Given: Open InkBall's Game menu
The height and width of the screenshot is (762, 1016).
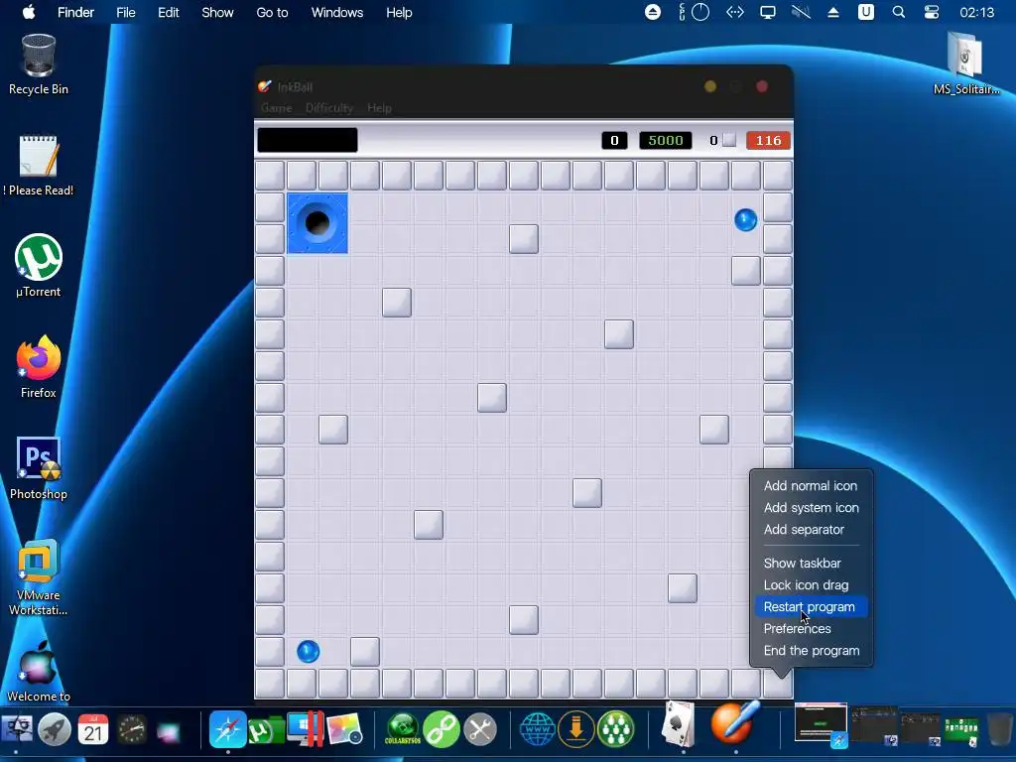Looking at the screenshot, I should [x=276, y=108].
